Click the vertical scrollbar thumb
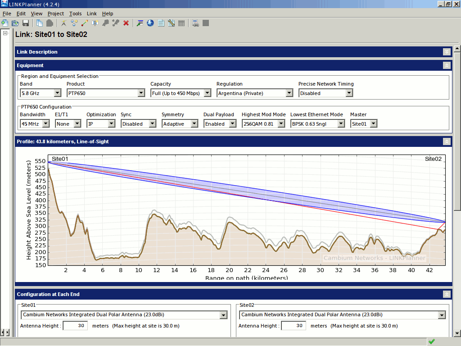461x346 pixels. [x=457, y=132]
